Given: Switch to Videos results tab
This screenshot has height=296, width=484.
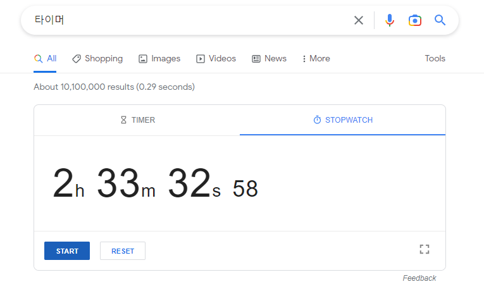Looking at the screenshot, I should 216,59.
